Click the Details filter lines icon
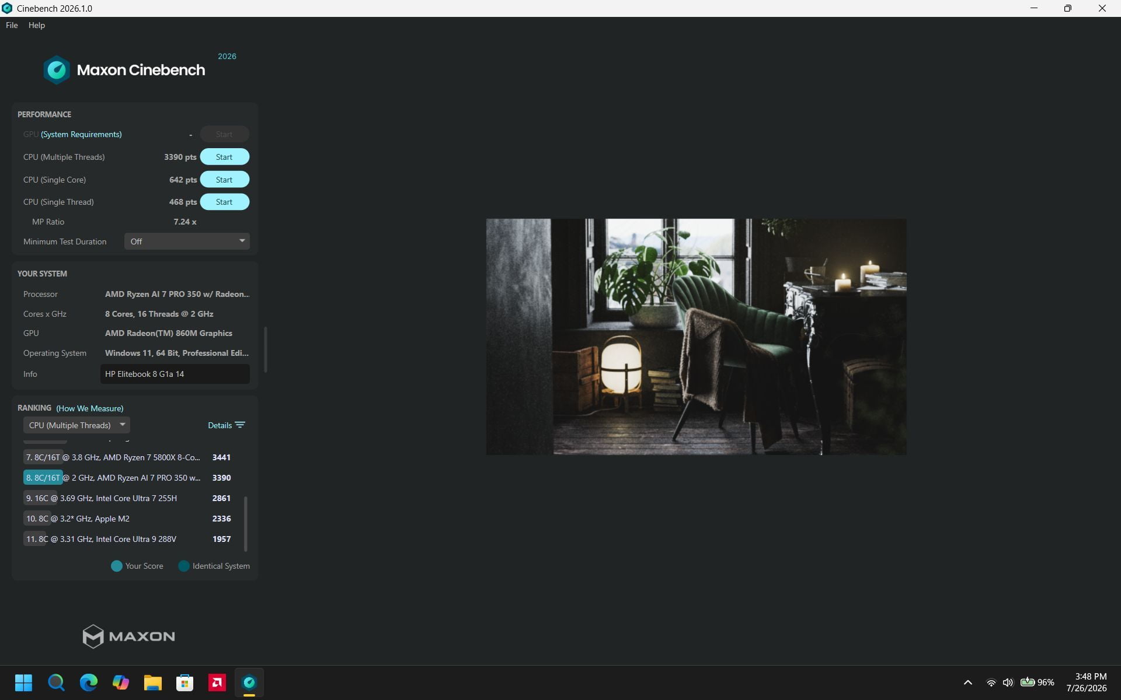1121x700 pixels. [240, 425]
